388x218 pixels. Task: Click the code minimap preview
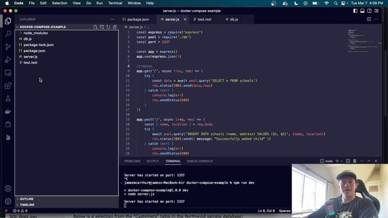363,41
